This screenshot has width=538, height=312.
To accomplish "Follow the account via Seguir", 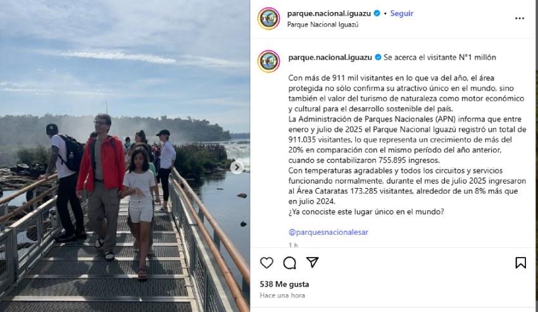I will pos(402,13).
